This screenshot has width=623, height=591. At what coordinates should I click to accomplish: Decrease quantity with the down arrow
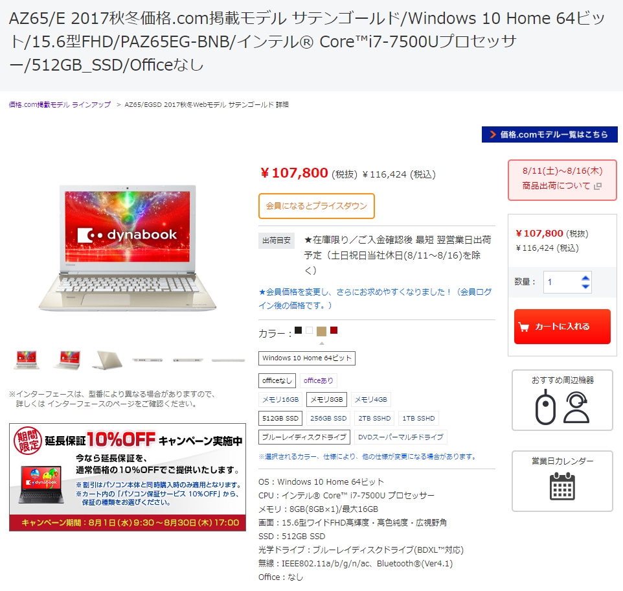(x=585, y=286)
